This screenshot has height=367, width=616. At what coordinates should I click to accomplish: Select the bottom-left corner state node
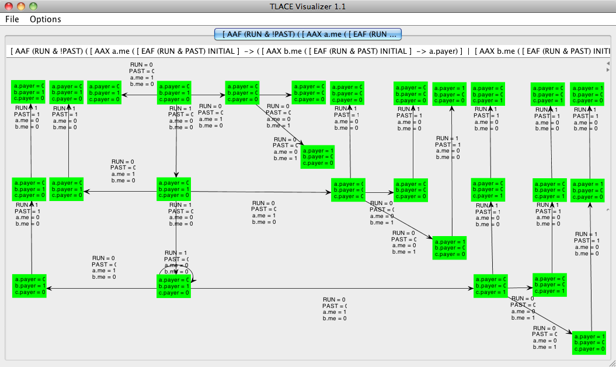29,286
